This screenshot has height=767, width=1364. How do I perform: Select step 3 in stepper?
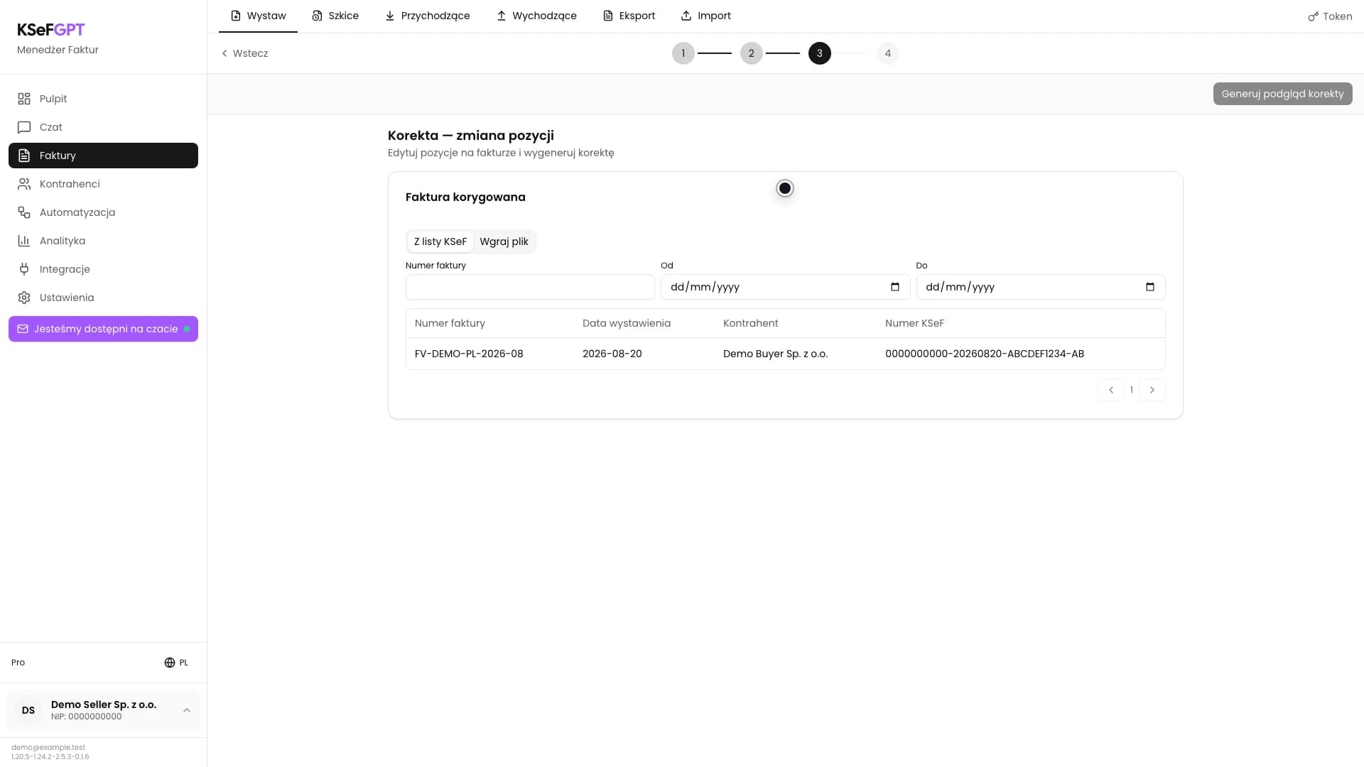point(820,53)
